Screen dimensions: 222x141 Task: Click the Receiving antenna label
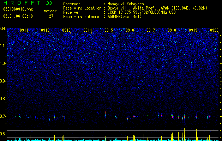(81, 17)
